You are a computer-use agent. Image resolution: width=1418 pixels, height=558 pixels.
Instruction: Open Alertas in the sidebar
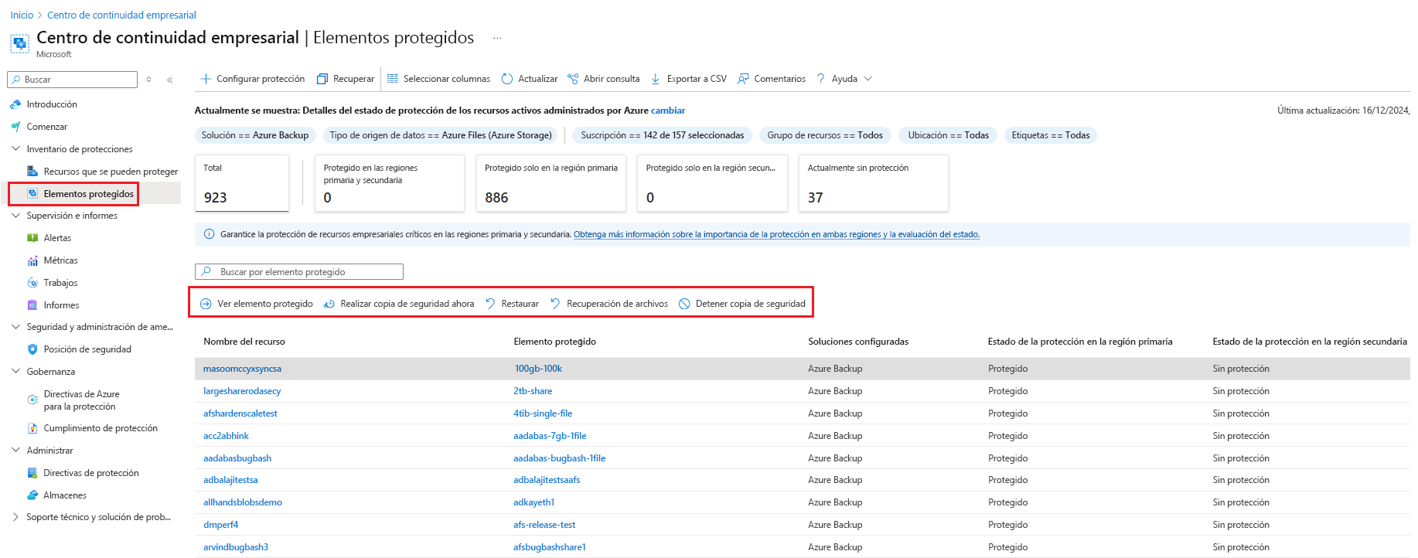[57, 238]
